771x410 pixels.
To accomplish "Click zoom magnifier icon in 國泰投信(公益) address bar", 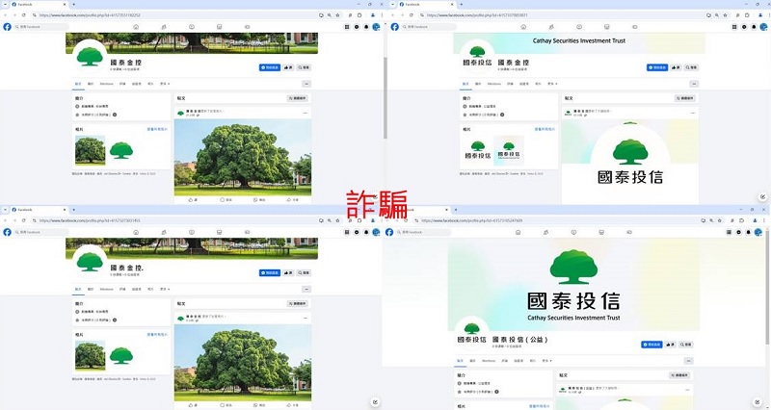I will 711,221.
